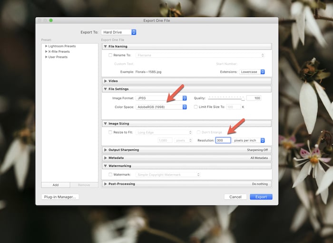Open the Image Format JPEG dropdown
The image size is (333, 243).
(161, 98)
